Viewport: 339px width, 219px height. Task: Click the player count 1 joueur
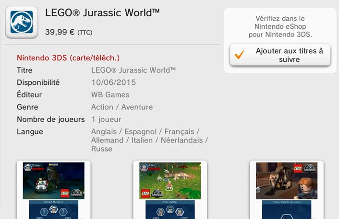point(106,119)
